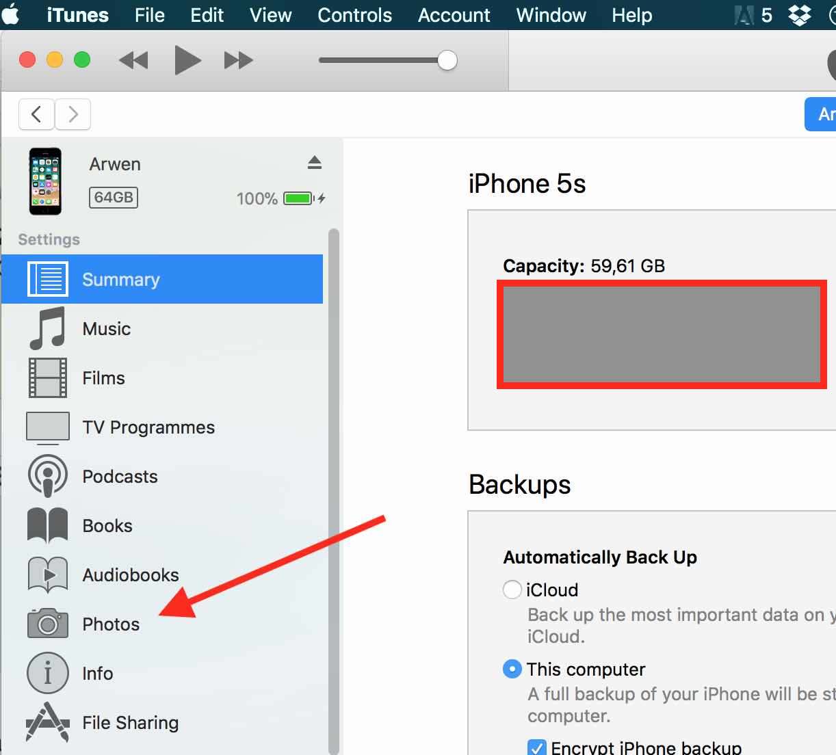Click the 64GB capacity badge
Screen dimensions: 836x755
point(114,198)
